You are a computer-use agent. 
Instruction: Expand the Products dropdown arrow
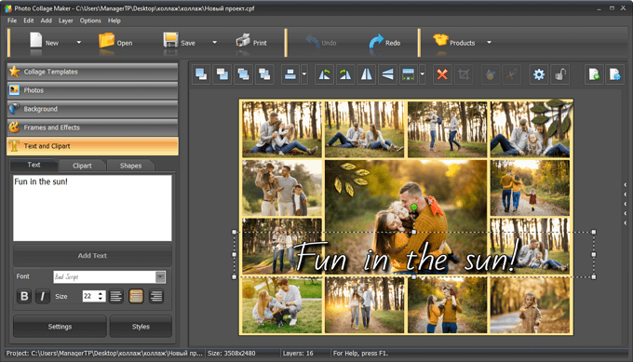(489, 42)
